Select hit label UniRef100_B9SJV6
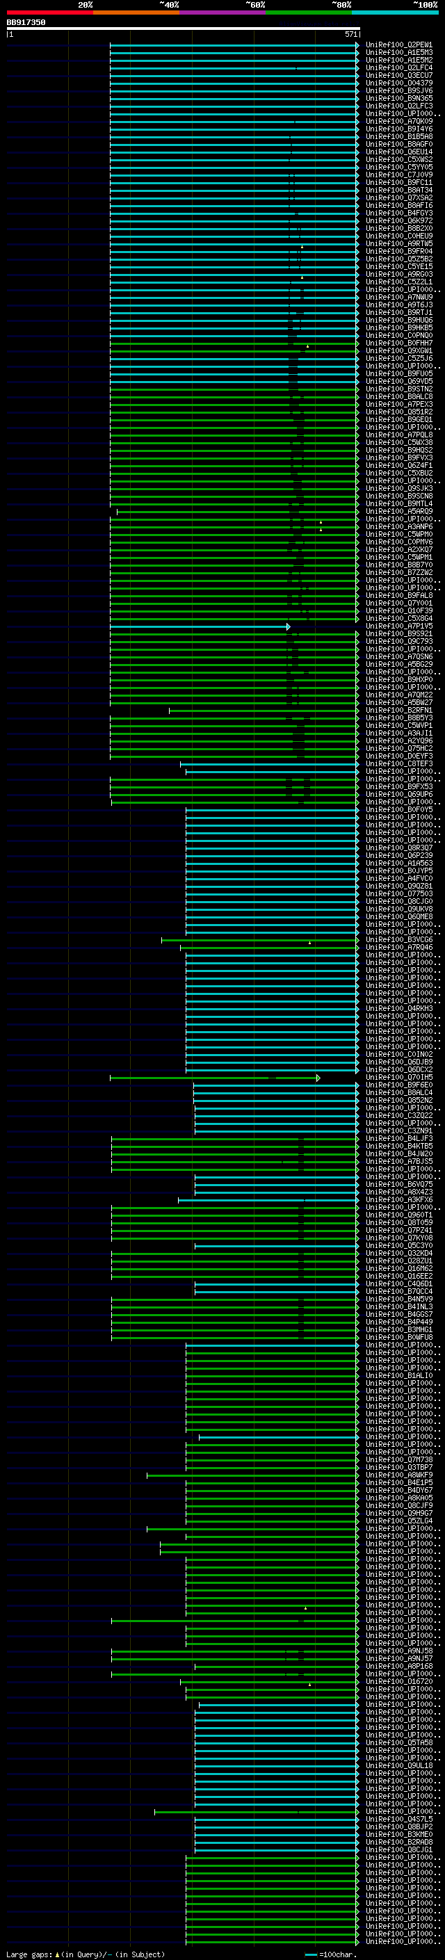The width and height of the screenshot is (445, 1960). click(x=398, y=90)
